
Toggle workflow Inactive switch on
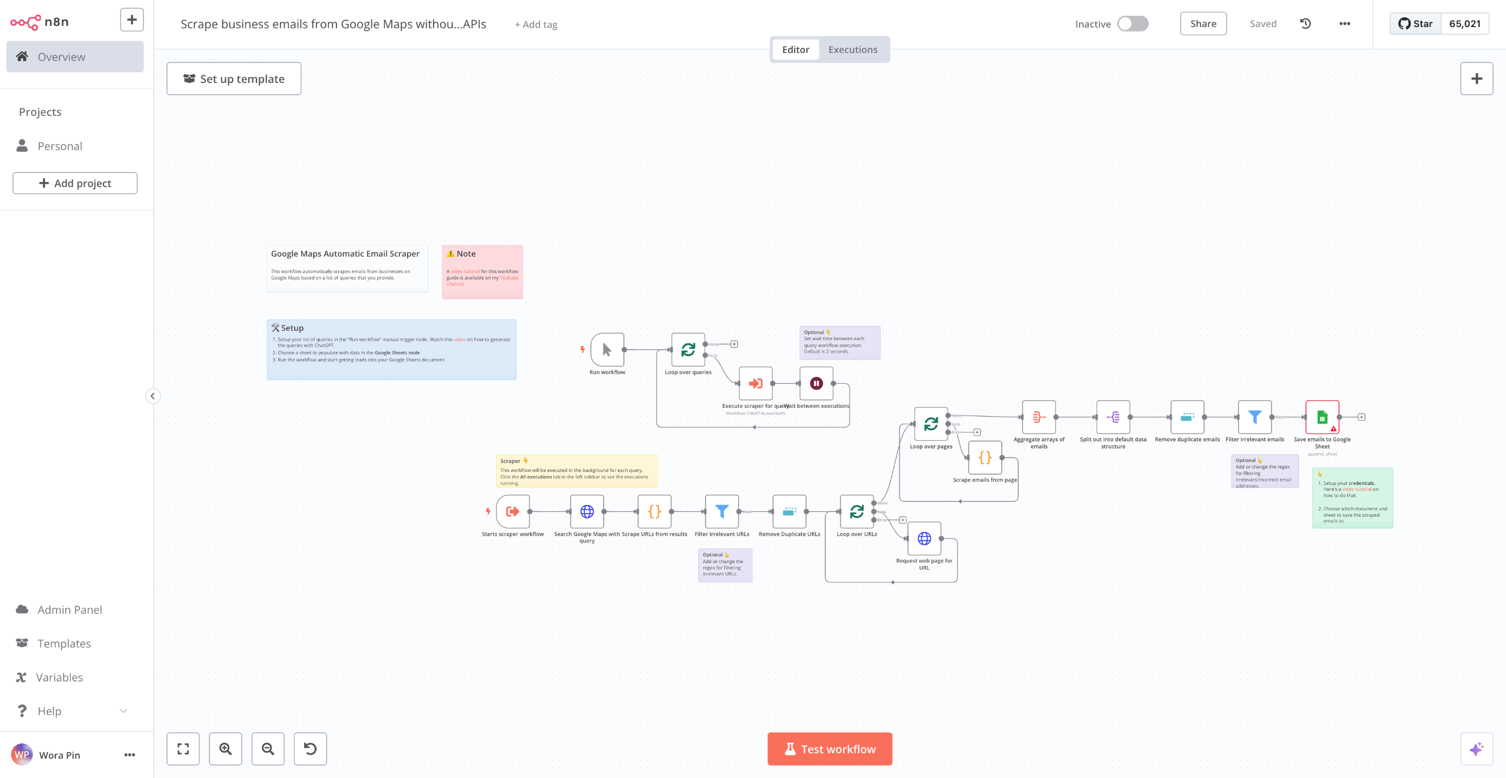click(x=1132, y=24)
